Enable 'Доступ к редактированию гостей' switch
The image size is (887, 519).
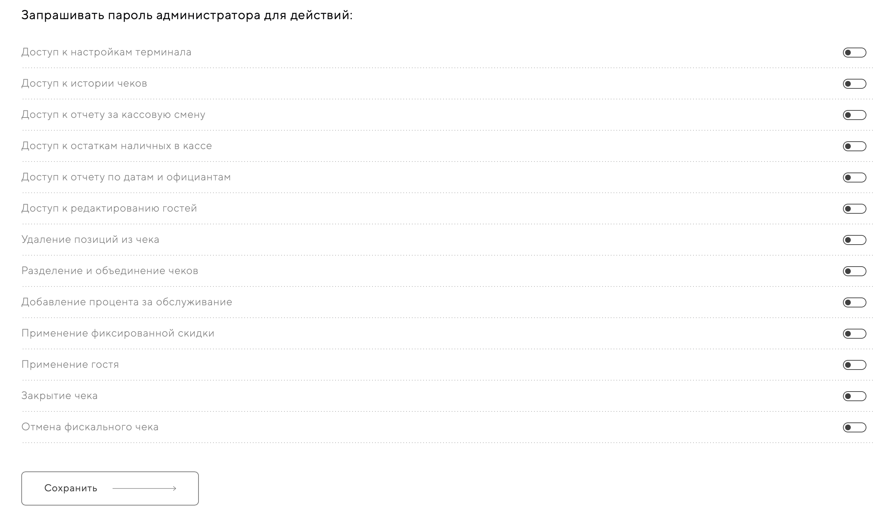tap(854, 209)
